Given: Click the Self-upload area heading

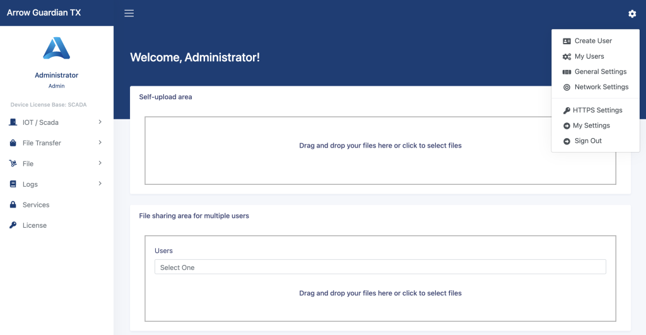Looking at the screenshot, I should point(166,97).
